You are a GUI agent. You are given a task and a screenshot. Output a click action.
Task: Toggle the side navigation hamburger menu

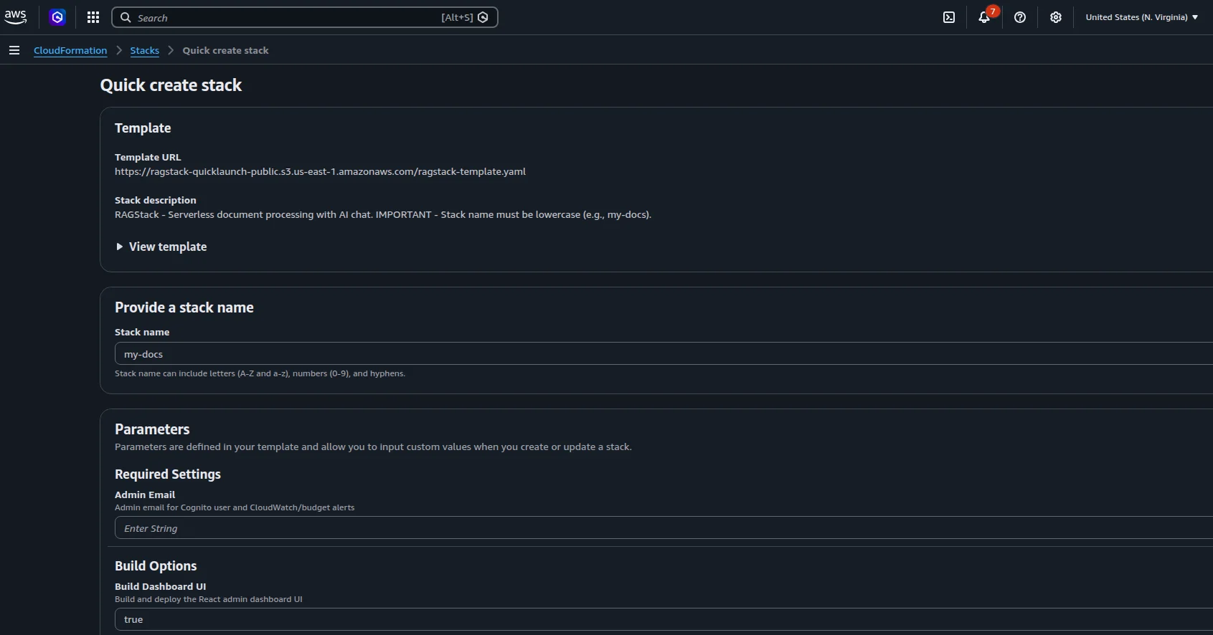pos(14,50)
